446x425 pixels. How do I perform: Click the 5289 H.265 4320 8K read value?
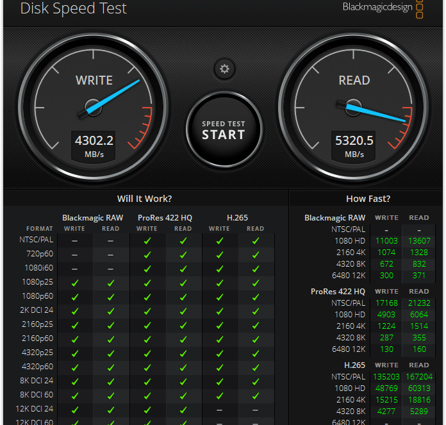pyautogui.click(x=419, y=412)
